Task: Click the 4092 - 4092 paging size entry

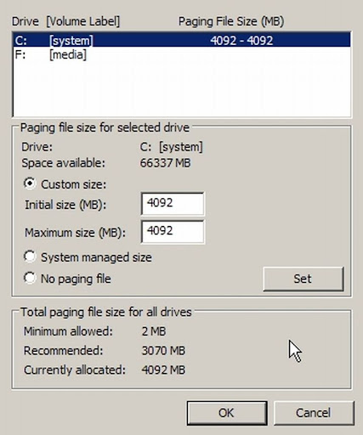Action: pos(241,41)
